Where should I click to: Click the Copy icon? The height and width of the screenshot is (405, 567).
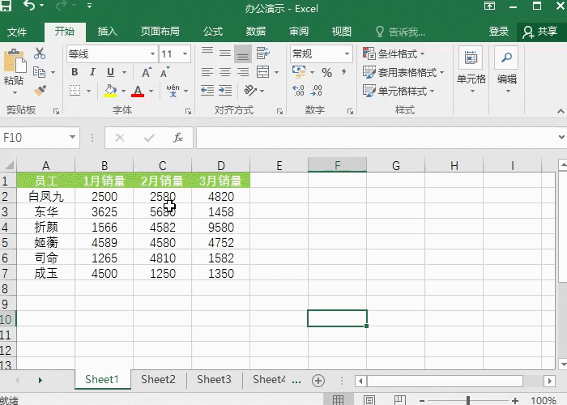(39, 72)
